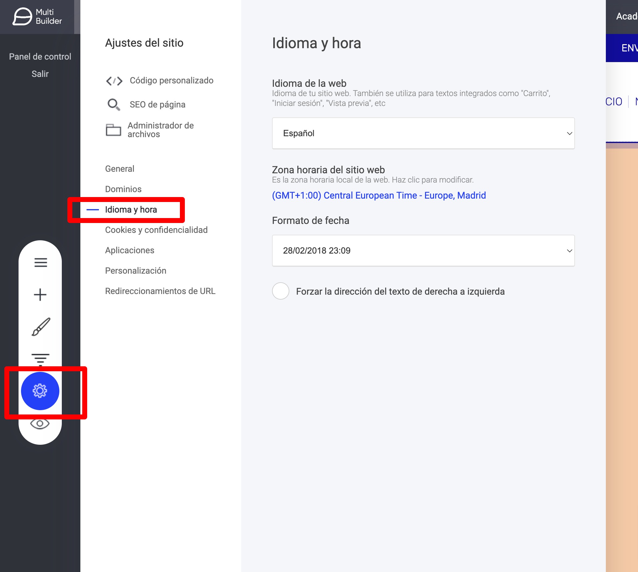638x572 pixels.
Task: Open Redireccionamientos de URL section
Action: 160,291
